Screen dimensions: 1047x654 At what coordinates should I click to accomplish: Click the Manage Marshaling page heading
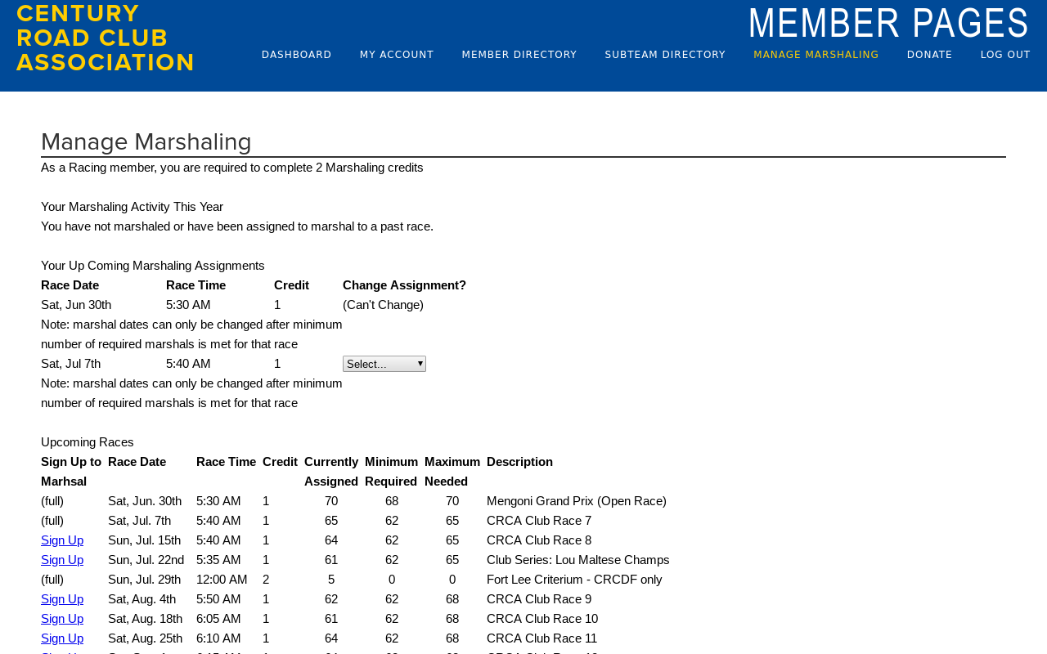pyautogui.click(x=146, y=142)
